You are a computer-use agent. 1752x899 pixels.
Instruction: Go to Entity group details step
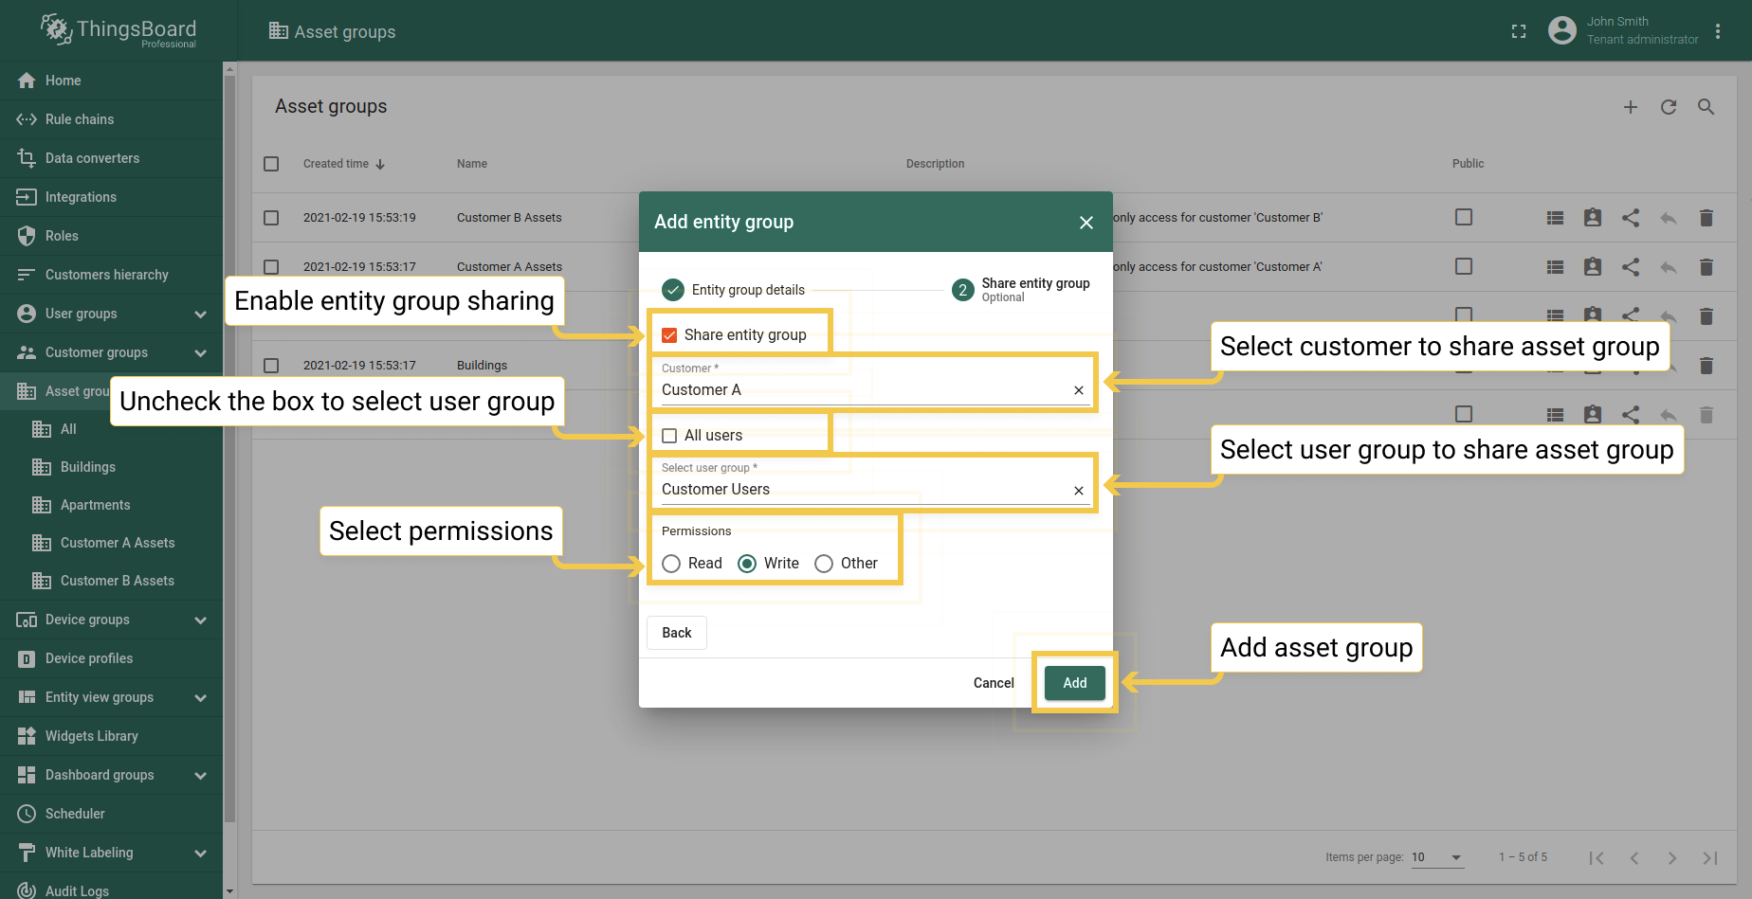click(x=734, y=290)
